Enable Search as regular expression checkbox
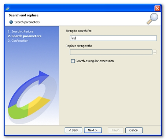 coord(73,61)
